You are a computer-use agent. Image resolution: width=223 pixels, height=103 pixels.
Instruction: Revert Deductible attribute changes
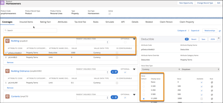click(194, 39)
